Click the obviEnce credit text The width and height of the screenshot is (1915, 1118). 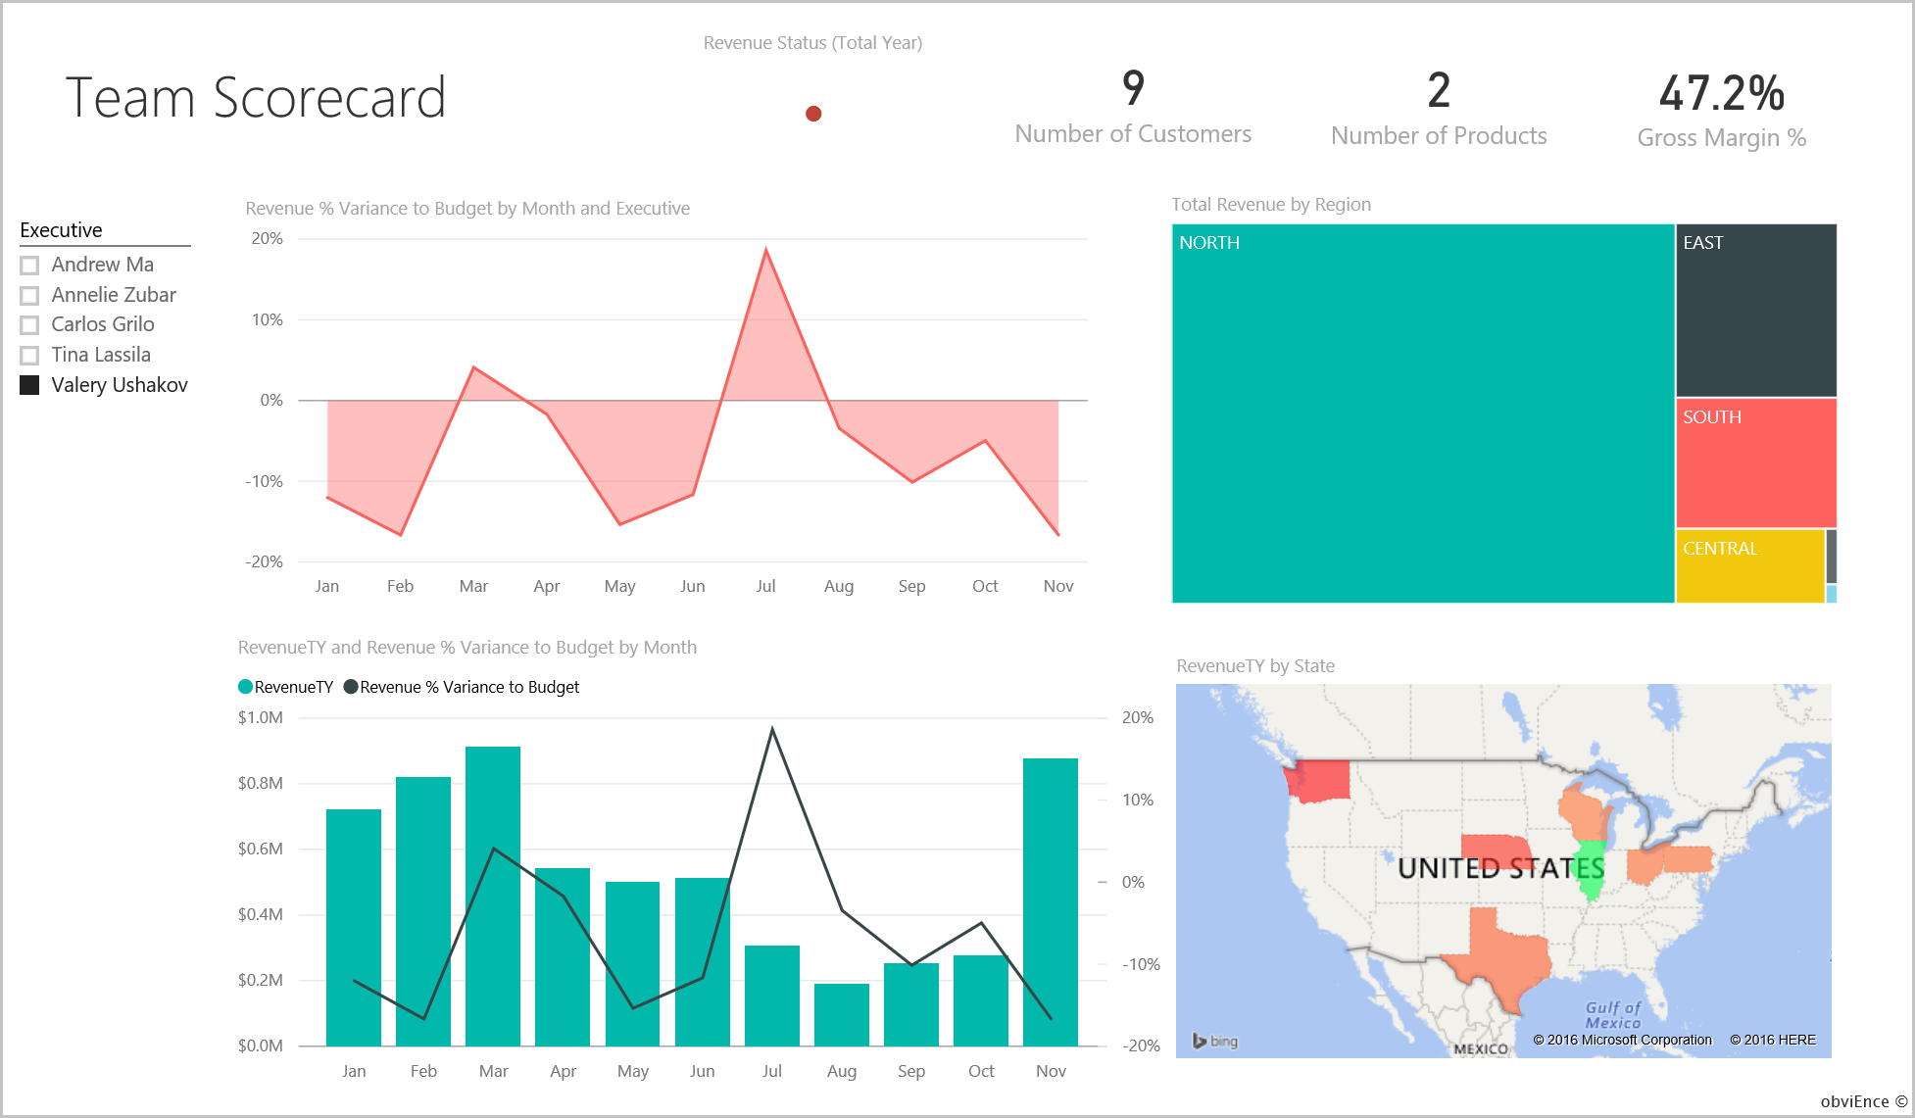click(x=1864, y=1101)
